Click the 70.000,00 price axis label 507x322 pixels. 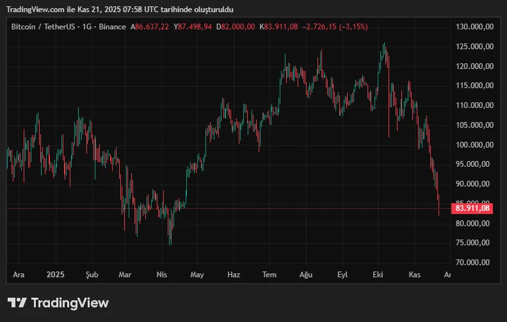(473, 263)
